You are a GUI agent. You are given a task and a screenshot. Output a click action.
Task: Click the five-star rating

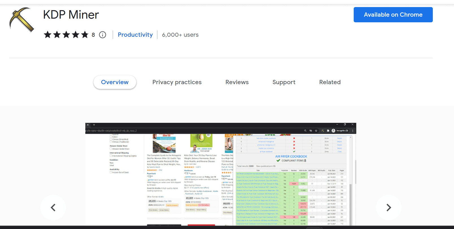(x=66, y=35)
